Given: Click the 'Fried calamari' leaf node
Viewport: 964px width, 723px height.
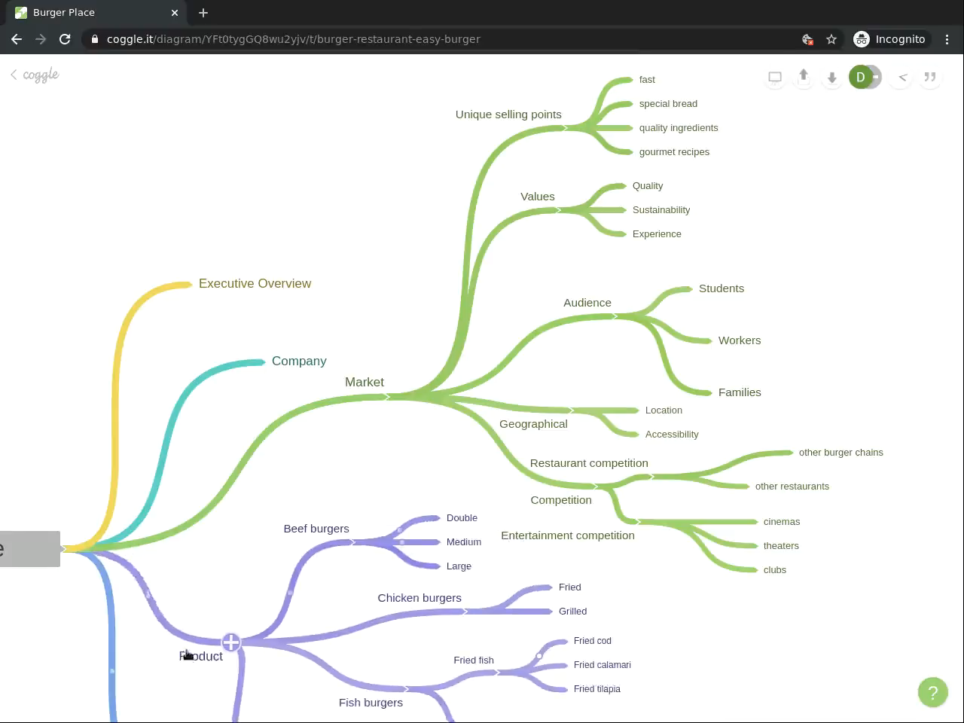Looking at the screenshot, I should click(x=602, y=665).
